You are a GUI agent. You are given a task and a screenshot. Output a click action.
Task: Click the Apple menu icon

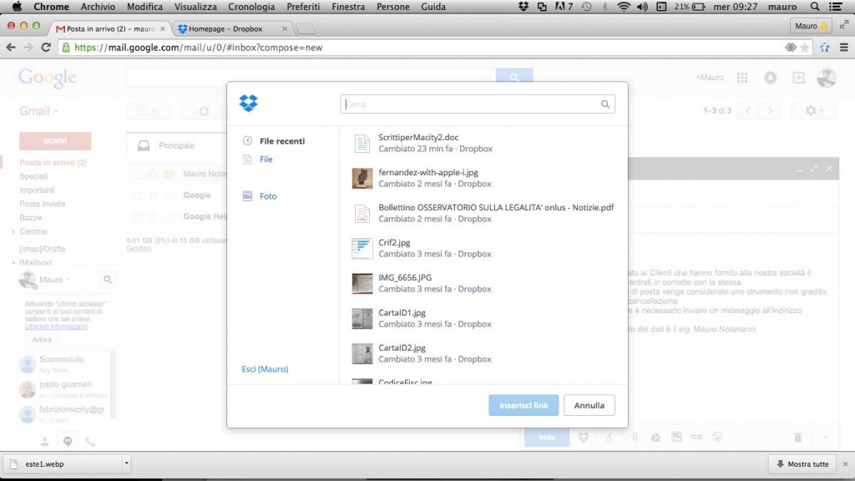tap(17, 7)
